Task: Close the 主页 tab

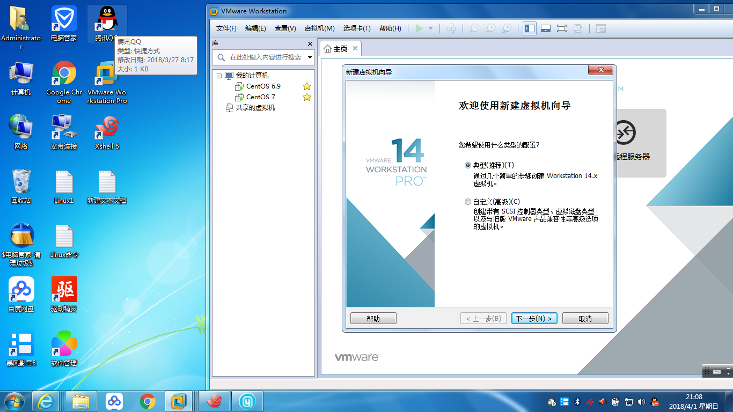Action: click(355, 49)
